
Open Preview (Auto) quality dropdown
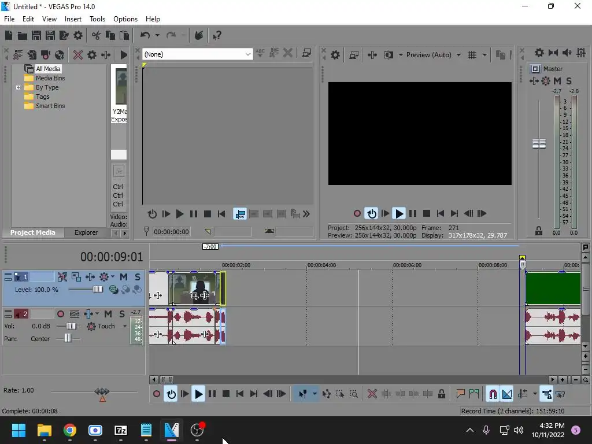pyautogui.click(x=458, y=55)
